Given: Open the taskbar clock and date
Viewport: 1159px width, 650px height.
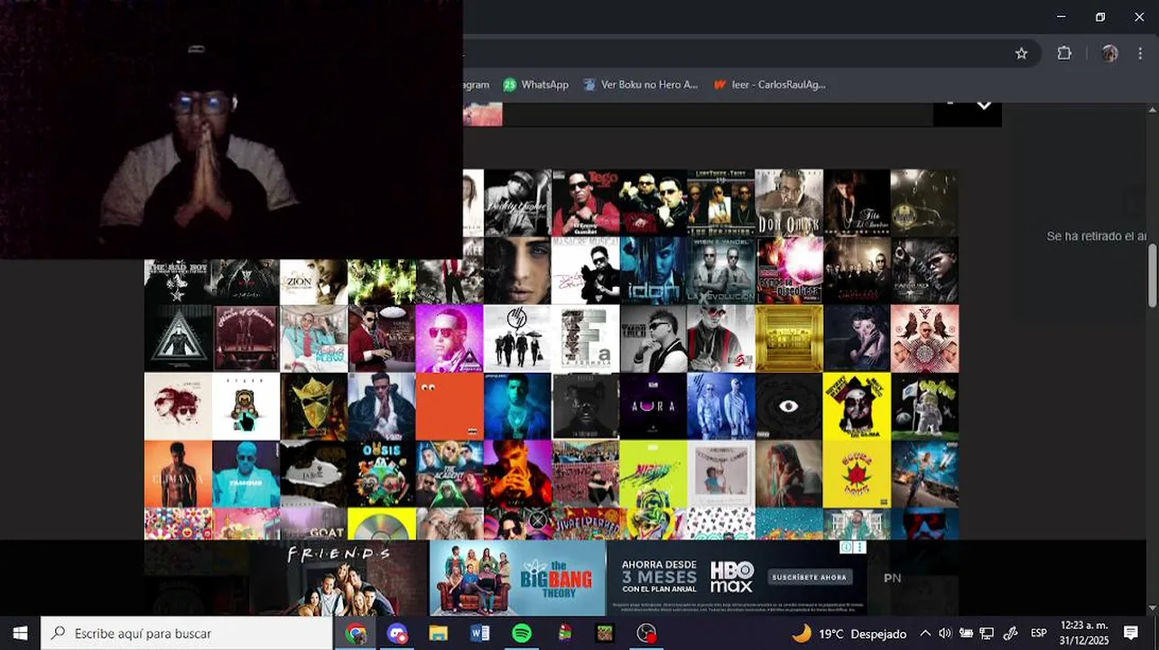Looking at the screenshot, I should [x=1085, y=634].
